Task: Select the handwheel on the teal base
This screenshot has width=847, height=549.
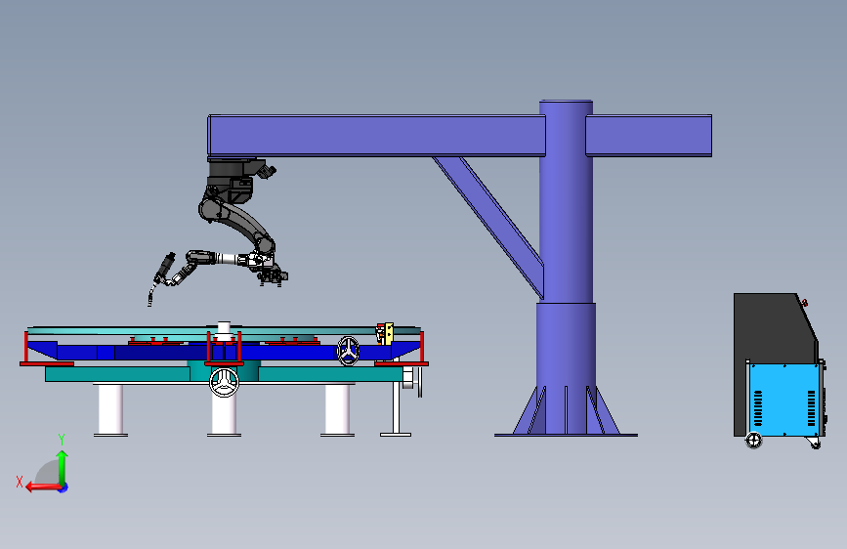Action: coord(224,382)
